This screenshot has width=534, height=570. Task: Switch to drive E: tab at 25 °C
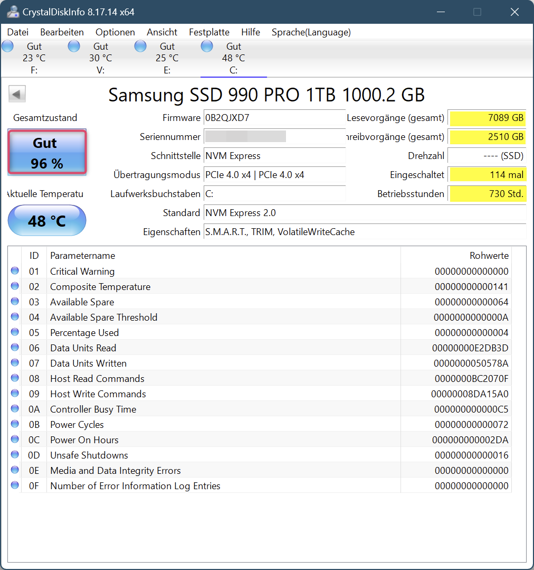pos(167,58)
